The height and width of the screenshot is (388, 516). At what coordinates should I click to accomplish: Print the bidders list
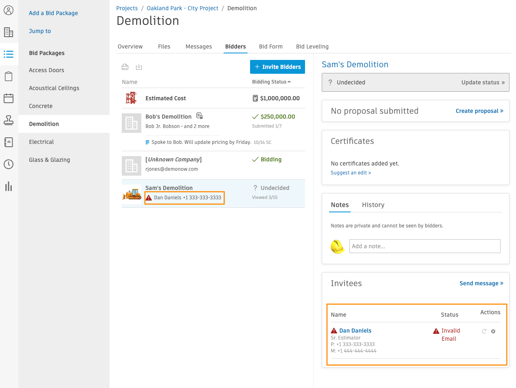[125, 67]
